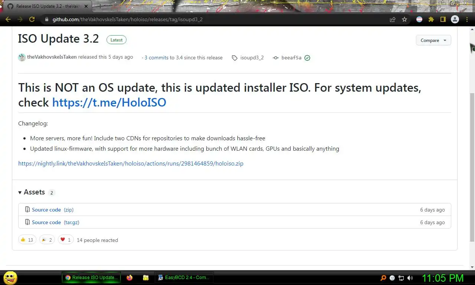Open the Extensions puzzle piece menu
The image size is (475, 285).
tap(431, 19)
